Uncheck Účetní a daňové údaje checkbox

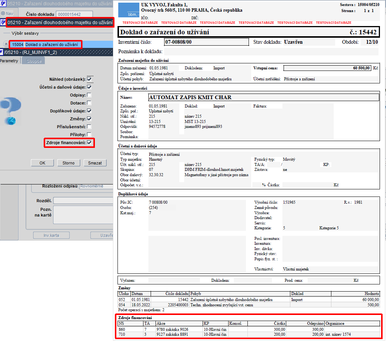(89, 87)
